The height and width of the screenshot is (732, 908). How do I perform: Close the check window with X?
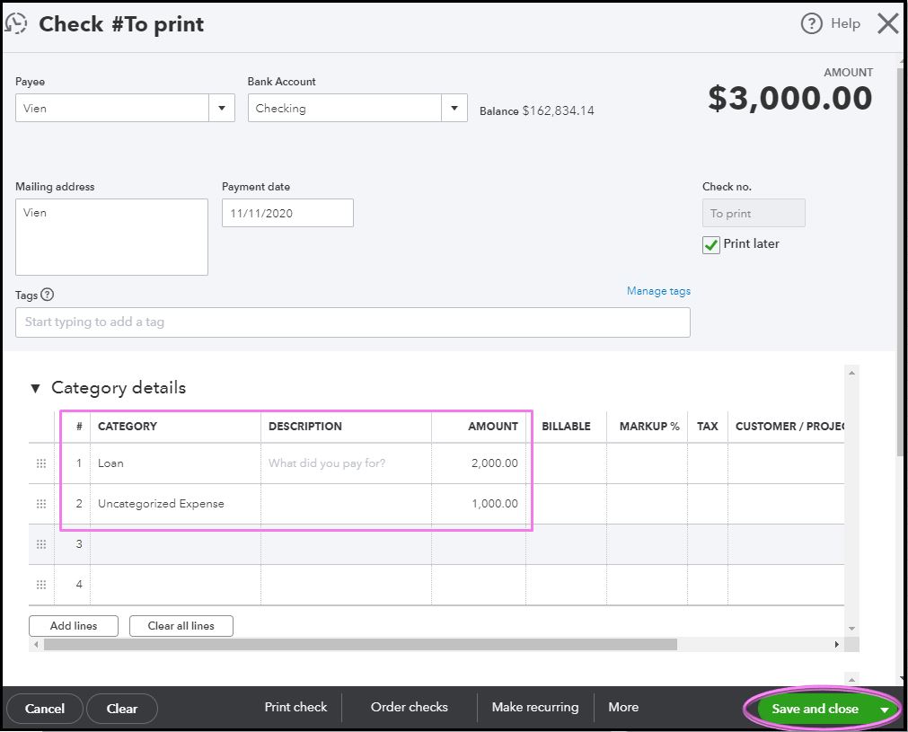pos(887,23)
